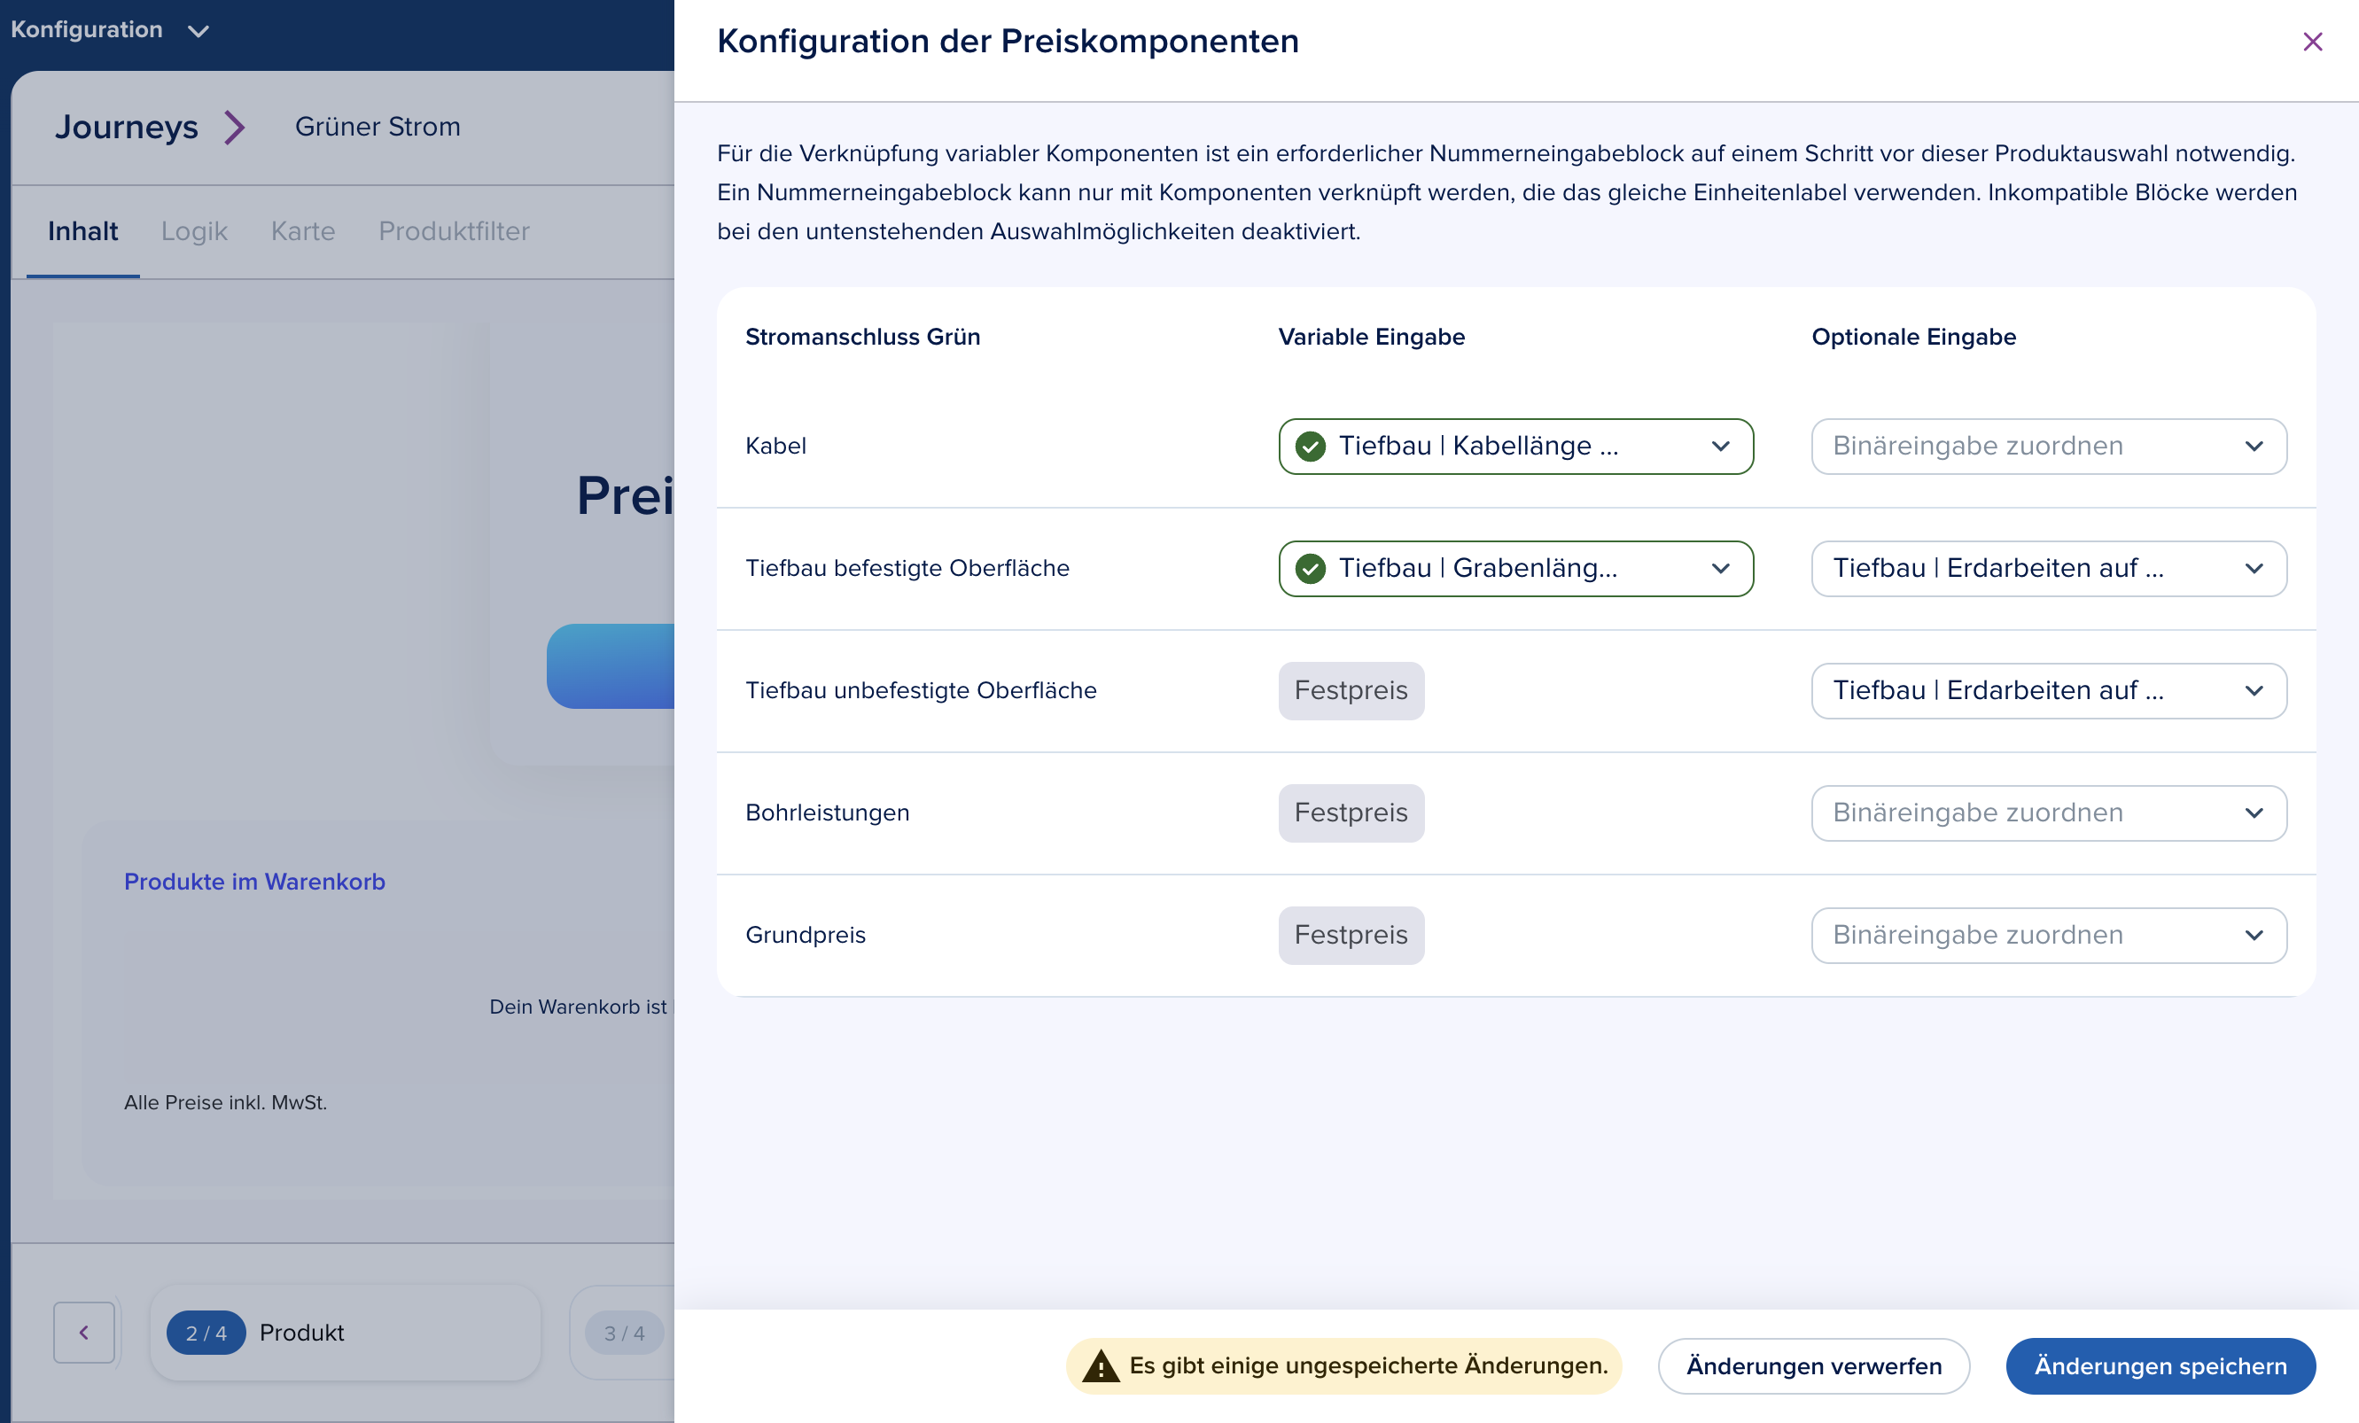Click Änderungen verwerfen button
2359x1423 pixels.
(1813, 1365)
